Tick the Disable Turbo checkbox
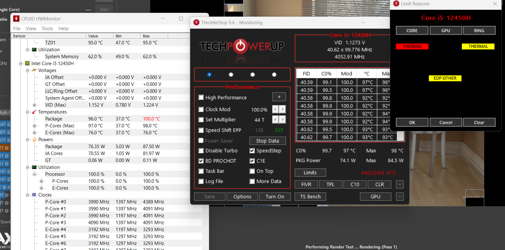The width and height of the screenshot is (505, 250). tap(201, 151)
